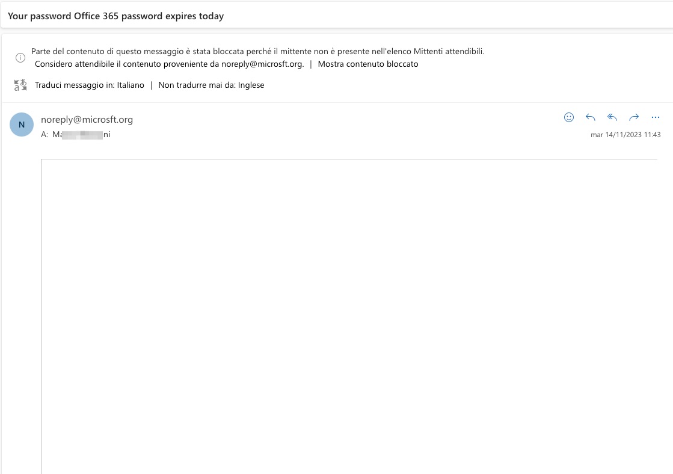This screenshot has width=673, height=474.
Task: Open sender address noreply@microsft.org contact card
Action: (87, 119)
